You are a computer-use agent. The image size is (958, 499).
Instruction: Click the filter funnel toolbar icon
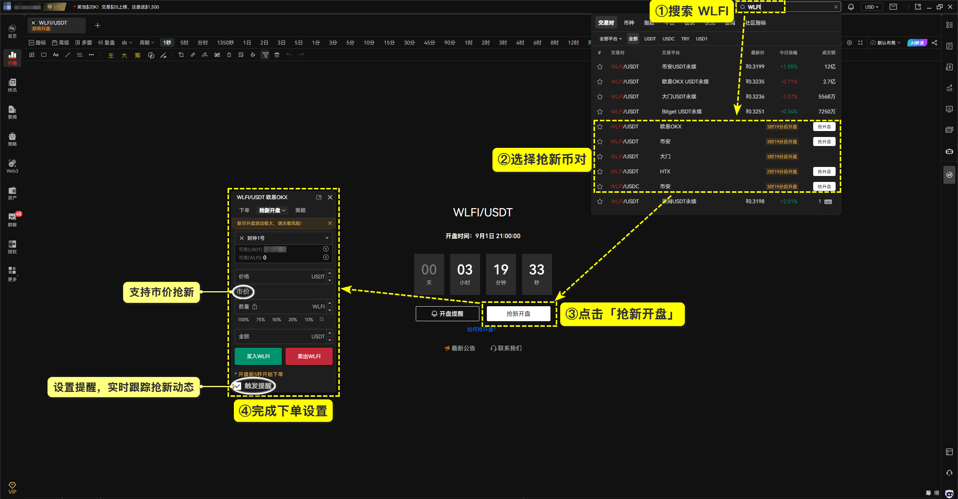tap(265, 55)
